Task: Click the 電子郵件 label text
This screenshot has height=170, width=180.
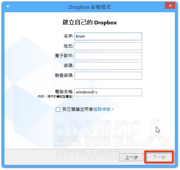Action: tap(64, 56)
